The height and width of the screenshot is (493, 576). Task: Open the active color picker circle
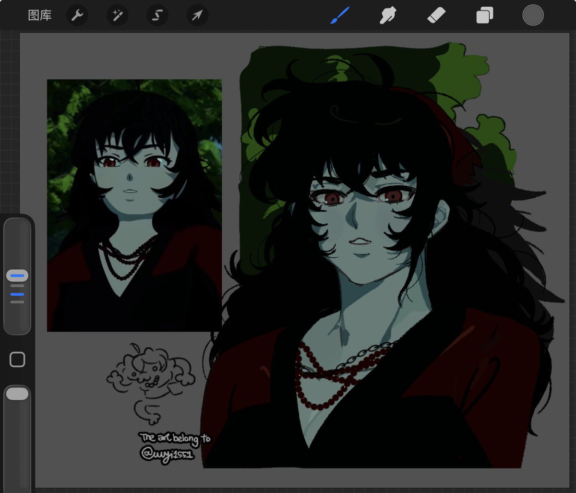tap(533, 15)
